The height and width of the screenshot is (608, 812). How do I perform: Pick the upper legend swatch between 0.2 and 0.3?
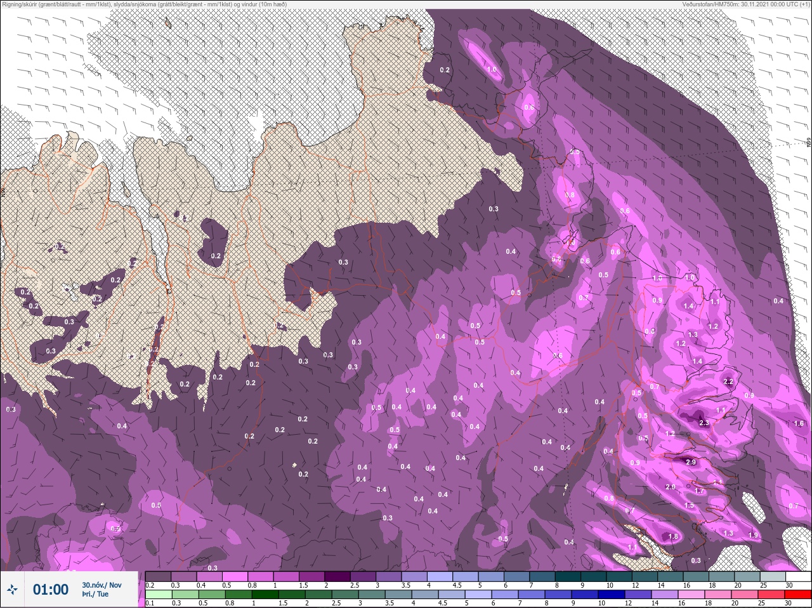(x=159, y=576)
